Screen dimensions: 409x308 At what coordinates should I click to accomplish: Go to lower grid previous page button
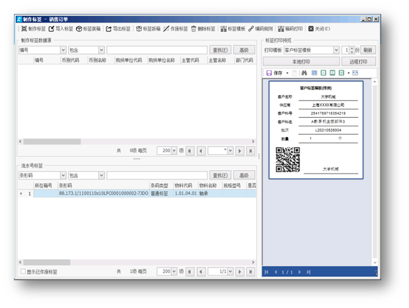point(201,272)
